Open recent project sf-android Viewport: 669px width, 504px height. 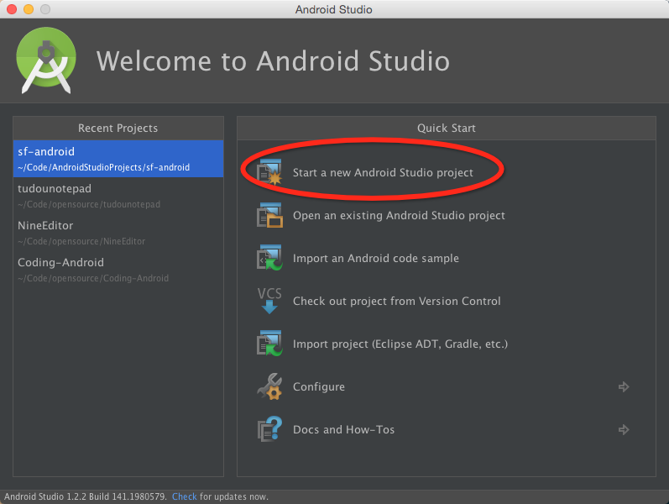pos(118,159)
